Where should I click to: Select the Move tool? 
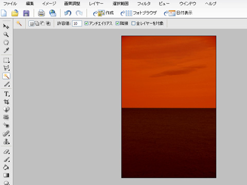[6, 26]
